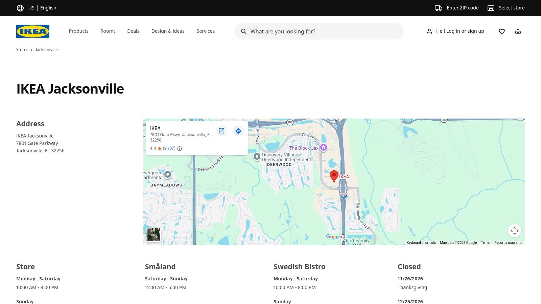Click Hej! Log in or sign up
The width and height of the screenshot is (541, 304).
[x=455, y=31]
